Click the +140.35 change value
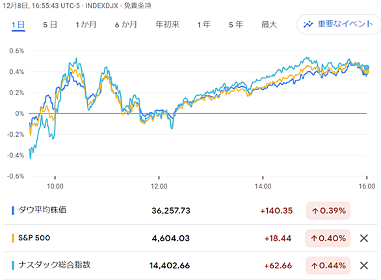381x280 pixels. pos(276,211)
